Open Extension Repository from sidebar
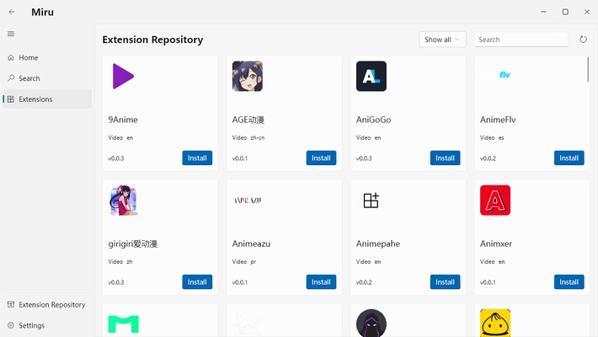This screenshot has height=337, width=598. pos(51,305)
